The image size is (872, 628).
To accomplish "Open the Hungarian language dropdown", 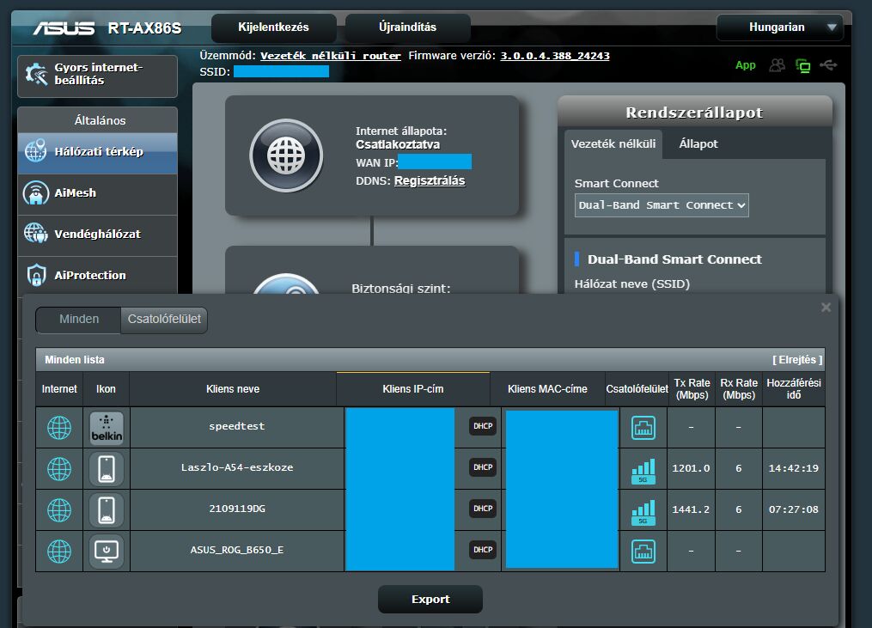I will [x=780, y=27].
